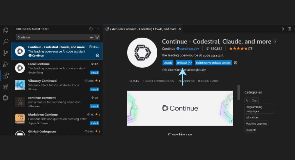Install the Local Continue extension
The height and width of the screenshot is (160, 295).
pyautogui.click(x=94, y=73)
